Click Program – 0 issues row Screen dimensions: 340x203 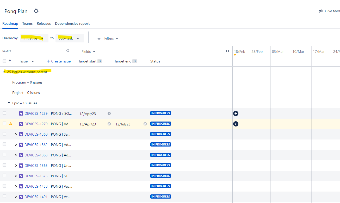click(27, 82)
